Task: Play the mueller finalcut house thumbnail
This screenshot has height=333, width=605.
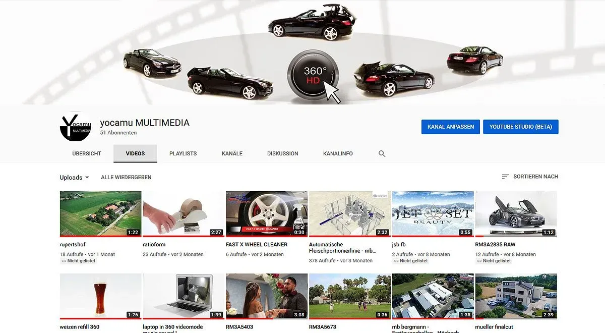Action: point(516,296)
